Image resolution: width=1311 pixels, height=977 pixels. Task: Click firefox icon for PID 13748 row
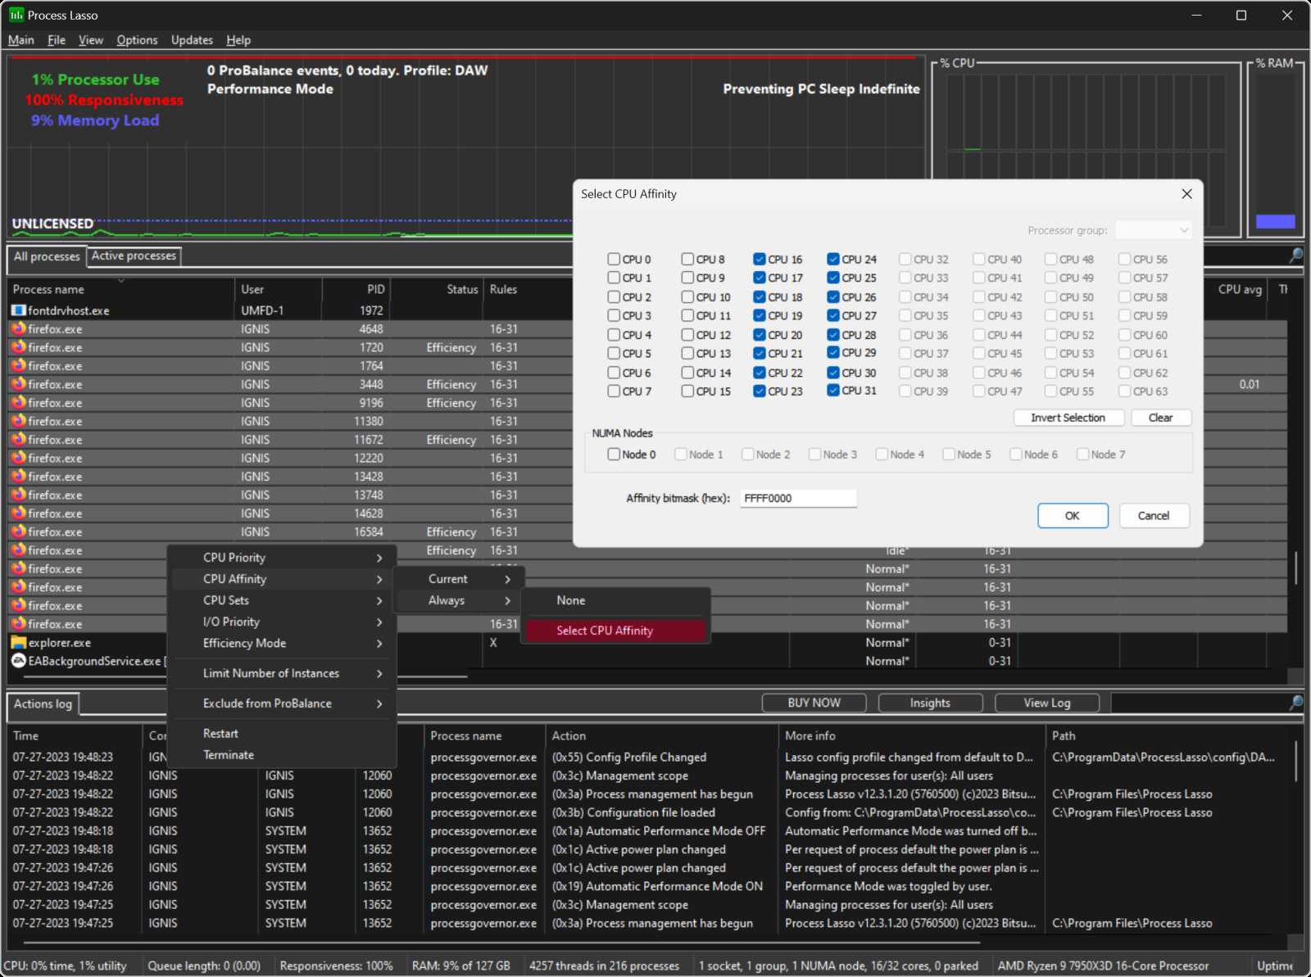(x=19, y=495)
